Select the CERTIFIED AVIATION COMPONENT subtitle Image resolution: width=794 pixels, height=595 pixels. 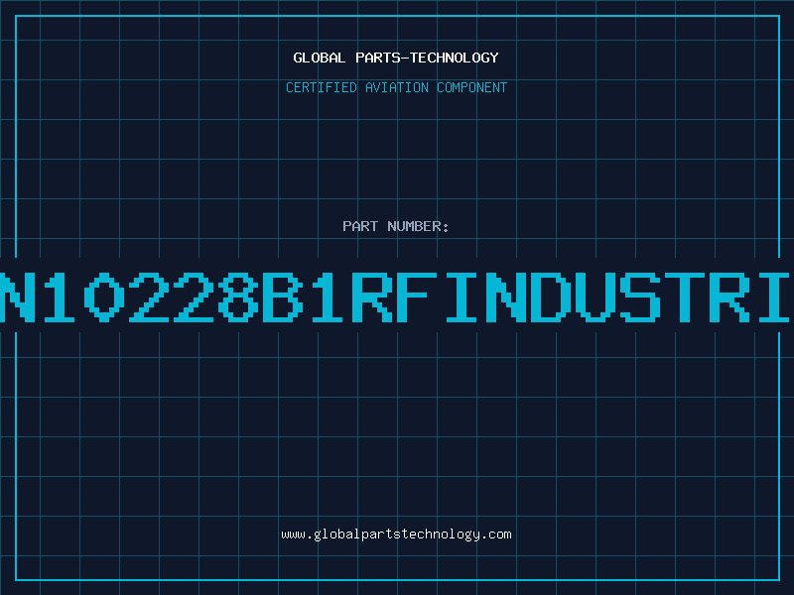tap(396, 87)
